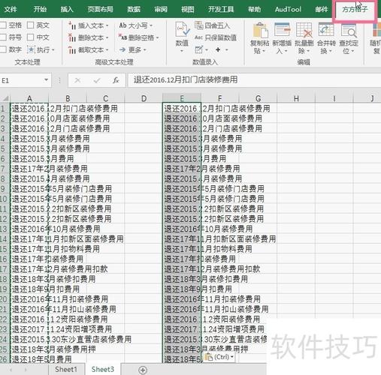Switch to the 审阅 tab
Screen dimensions: 381x375
[161, 9]
